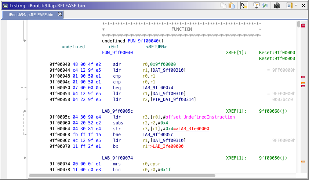
Task: Click the = 0003bcc0 comment value
Action: point(280,100)
